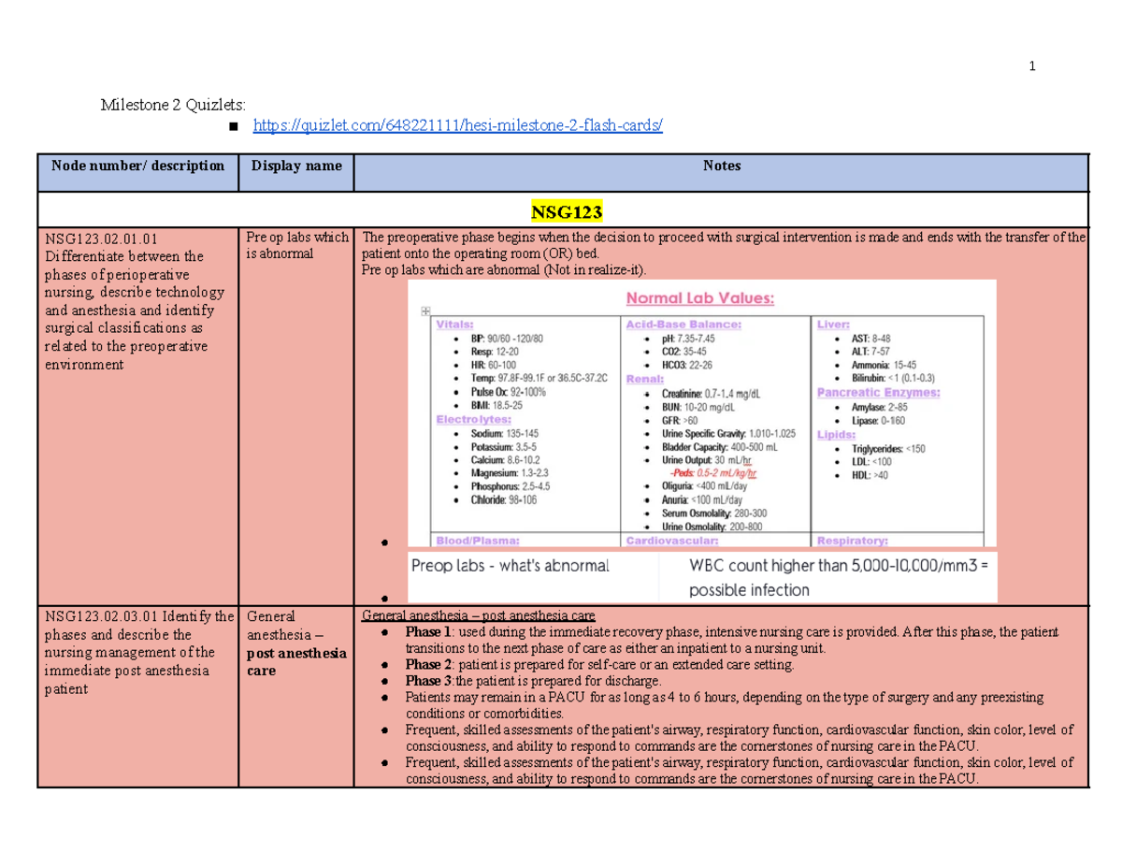Open the Quizlet hesi-milestone-2 hyperlink
The image size is (1122, 867).
tap(456, 124)
